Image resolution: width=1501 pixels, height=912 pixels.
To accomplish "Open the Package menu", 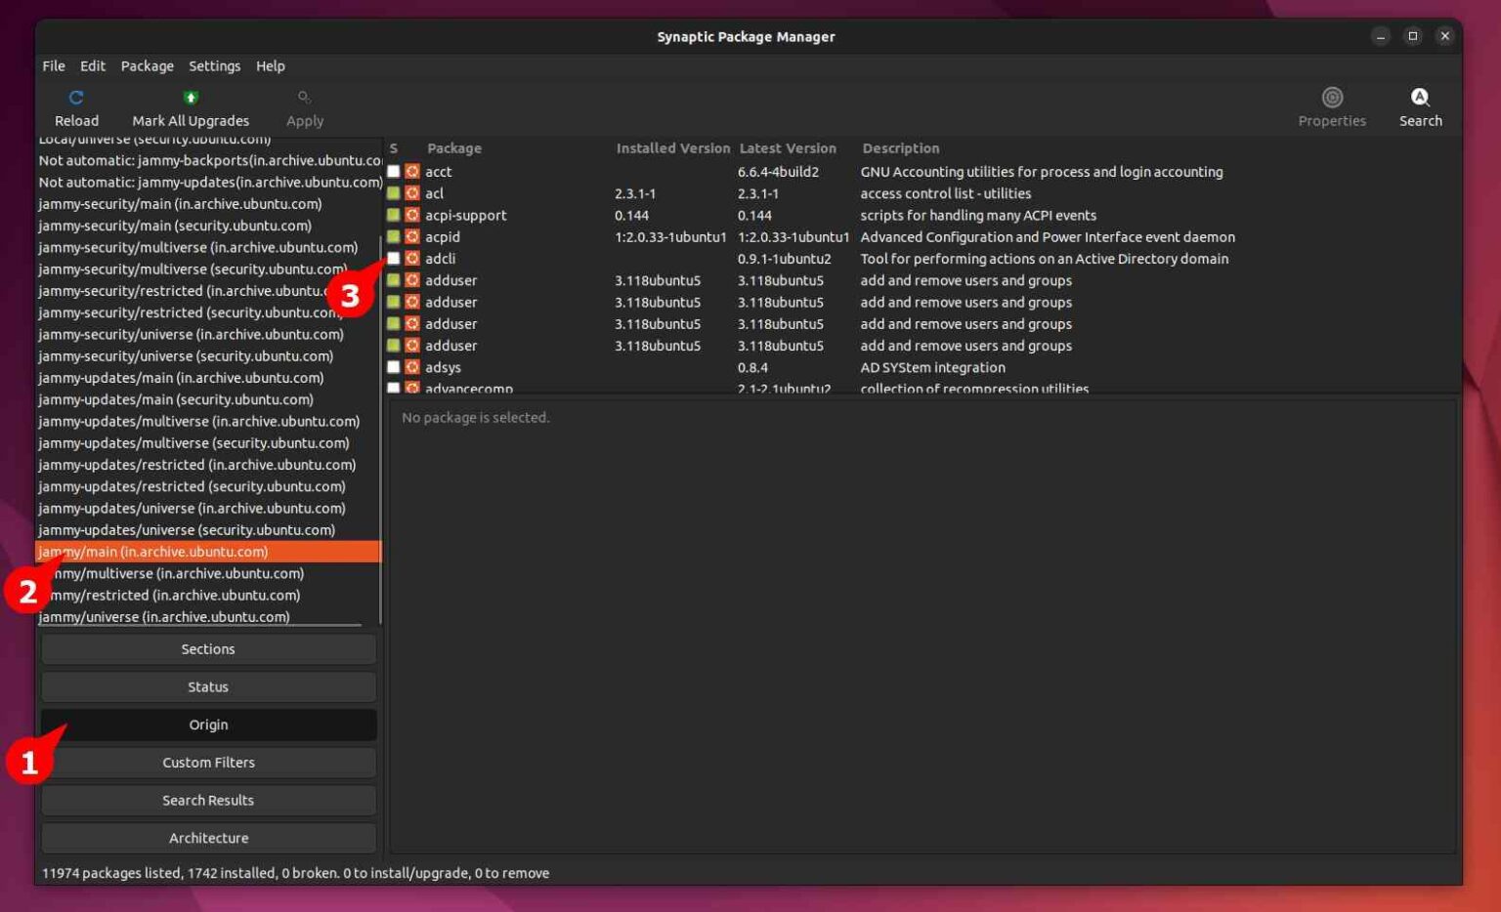I will [147, 65].
